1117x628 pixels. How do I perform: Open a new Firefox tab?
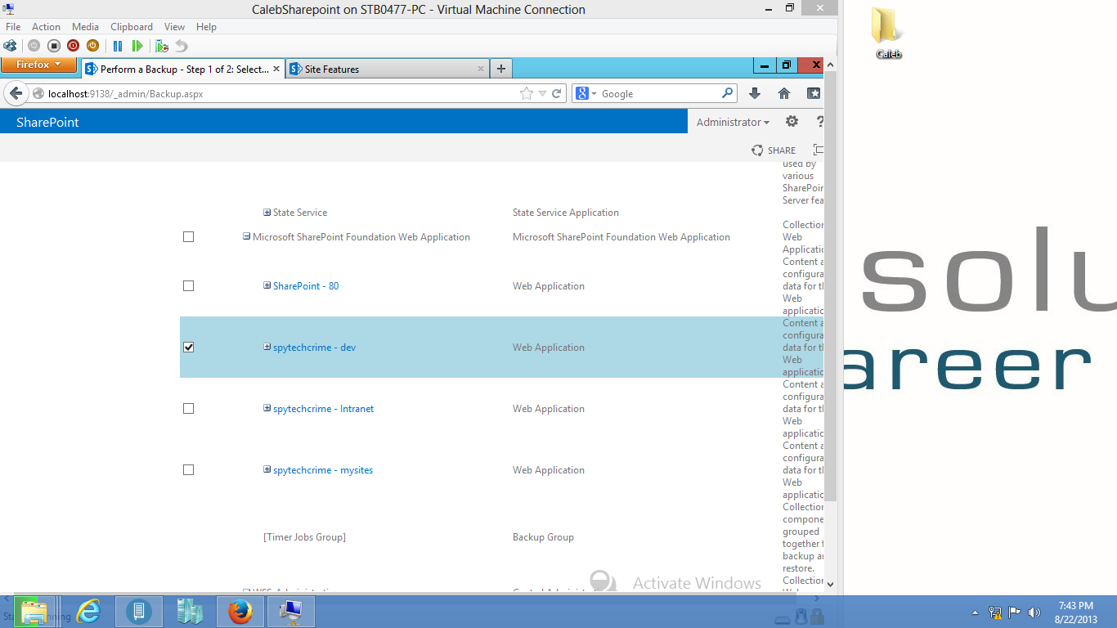(x=501, y=69)
